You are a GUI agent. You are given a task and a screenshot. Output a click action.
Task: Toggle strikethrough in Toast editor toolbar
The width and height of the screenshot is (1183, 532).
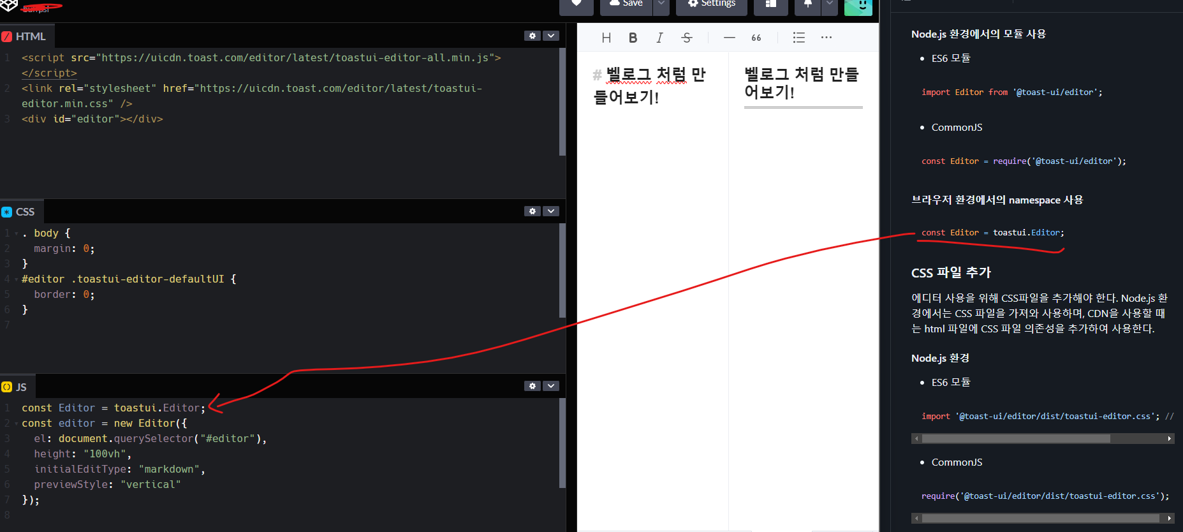pos(687,38)
